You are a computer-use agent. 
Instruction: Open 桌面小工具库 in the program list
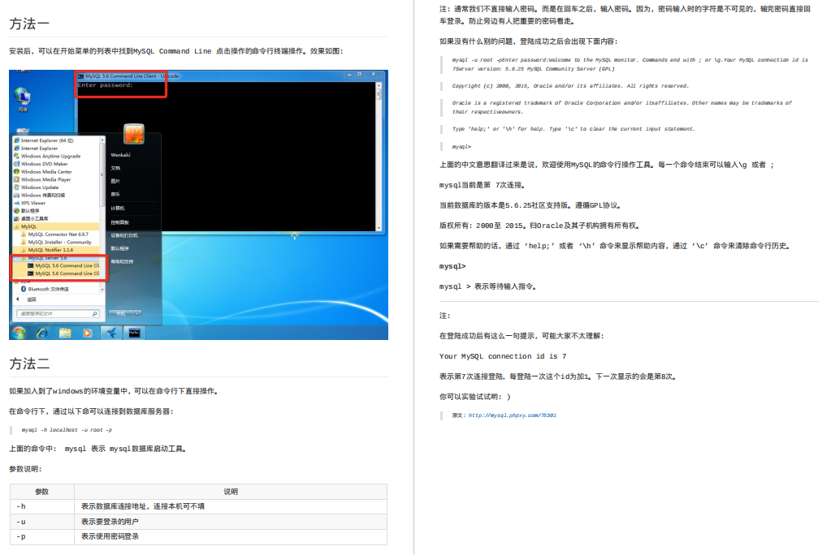(31, 218)
